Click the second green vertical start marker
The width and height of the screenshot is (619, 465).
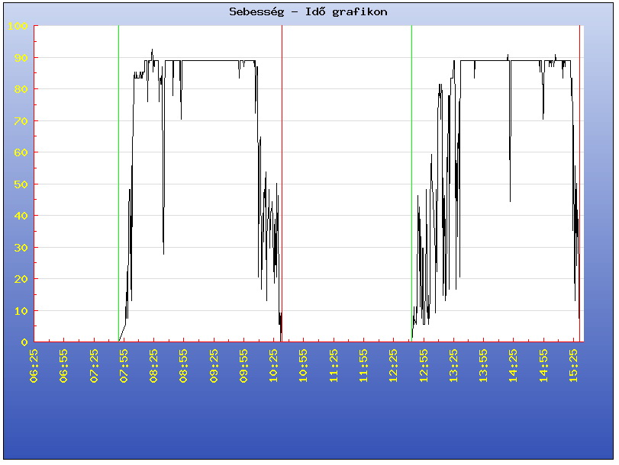pos(411,183)
